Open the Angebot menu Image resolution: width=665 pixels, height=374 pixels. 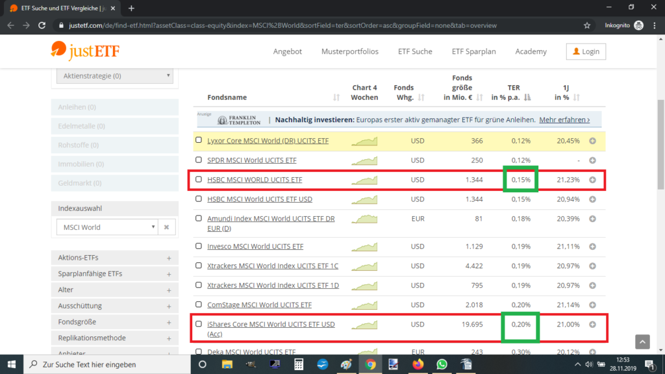pyautogui.click(x=287, y=51)
